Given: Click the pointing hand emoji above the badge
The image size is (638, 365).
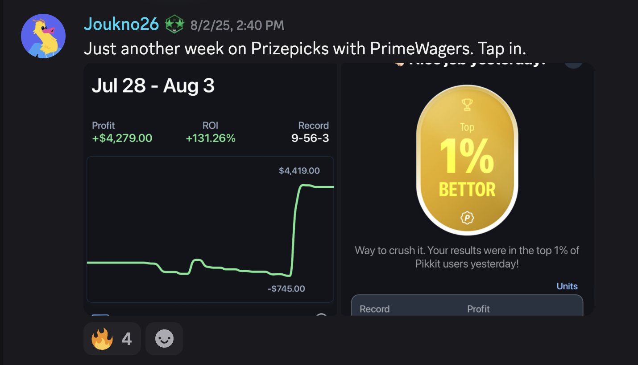Looking at the screenshot, I should click(399, 64).
